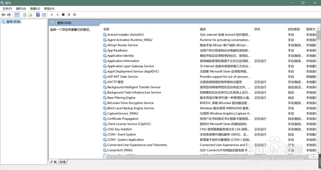Click the Application Information gear icon
This screenshot has width=321, height=170.
click(105, 61)
